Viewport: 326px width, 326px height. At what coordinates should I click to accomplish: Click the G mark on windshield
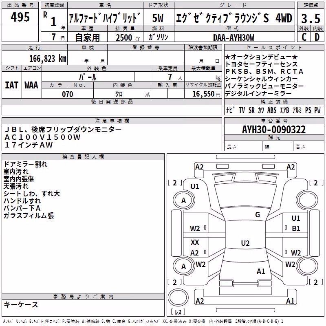pos(258,215)
